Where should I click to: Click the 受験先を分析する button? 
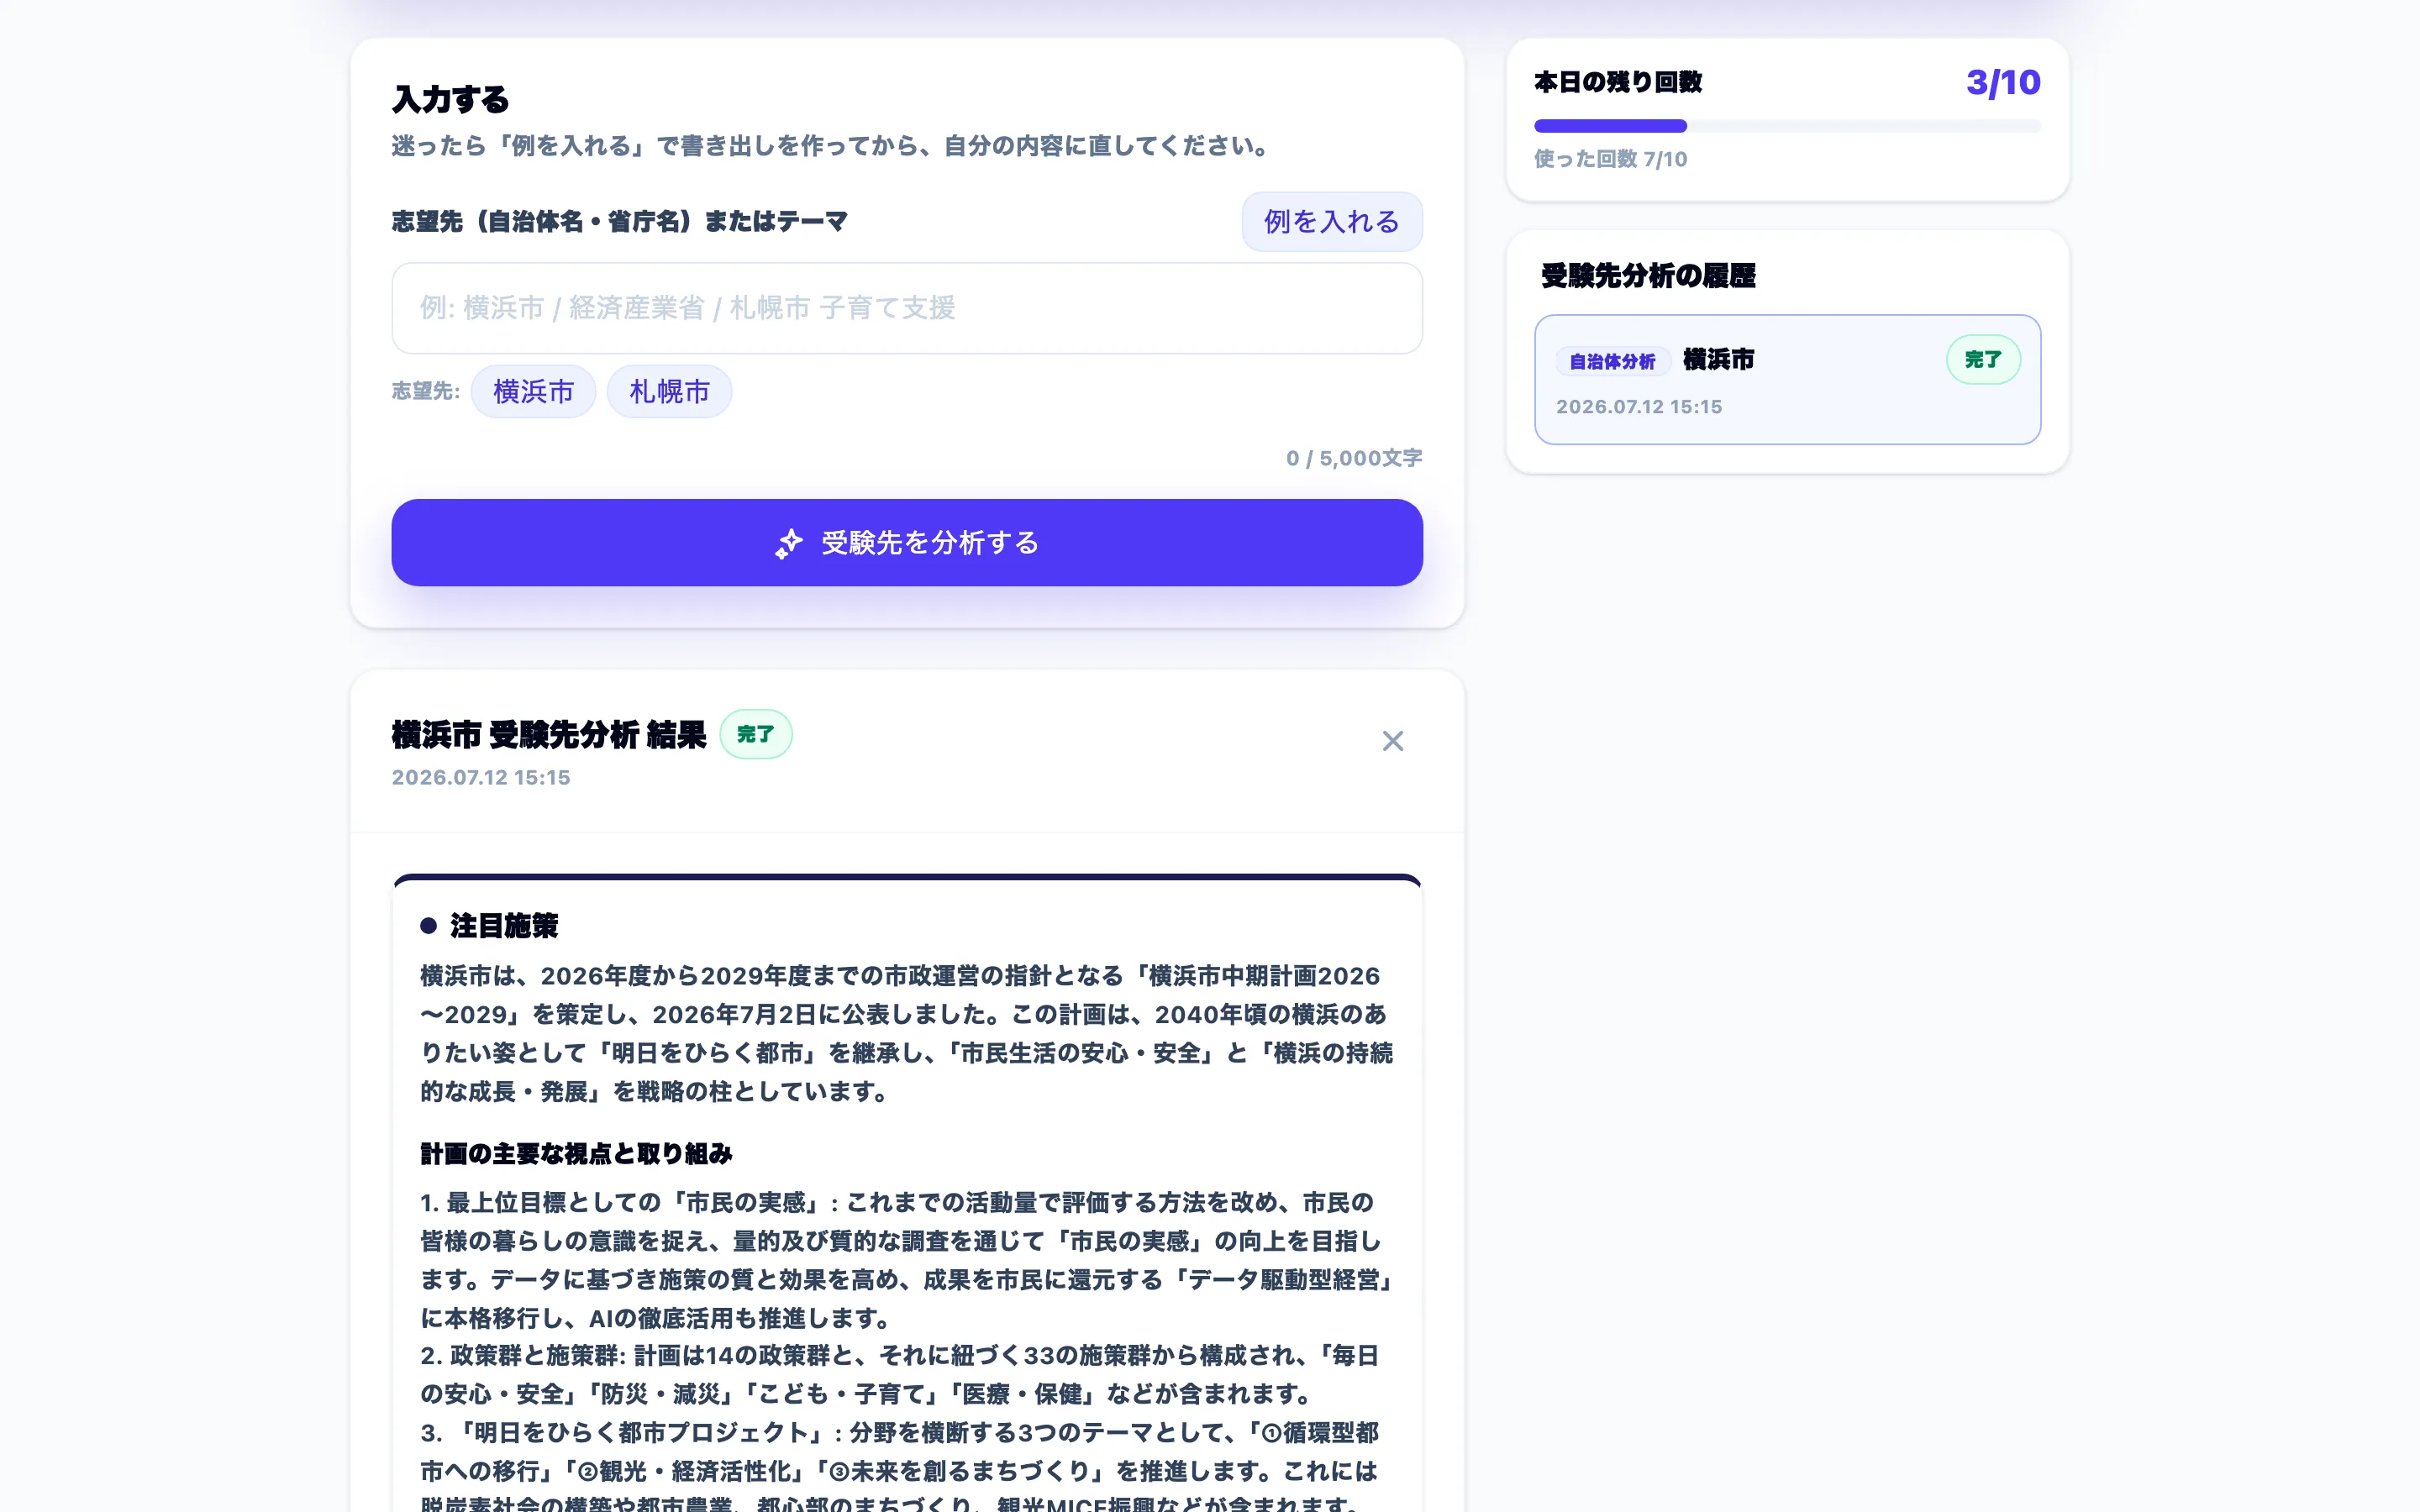pos(907,543)
